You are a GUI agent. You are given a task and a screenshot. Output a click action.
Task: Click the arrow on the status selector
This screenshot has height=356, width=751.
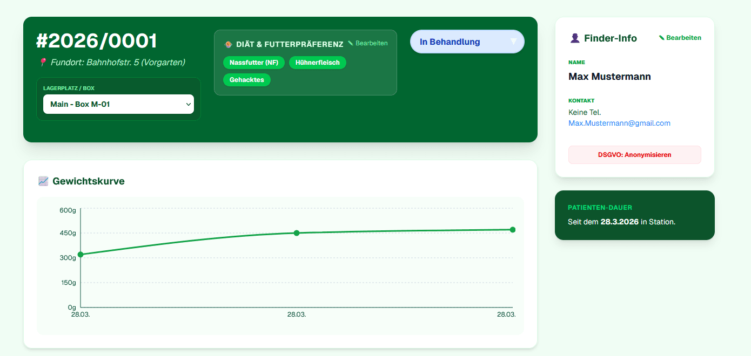coord(513,42)
